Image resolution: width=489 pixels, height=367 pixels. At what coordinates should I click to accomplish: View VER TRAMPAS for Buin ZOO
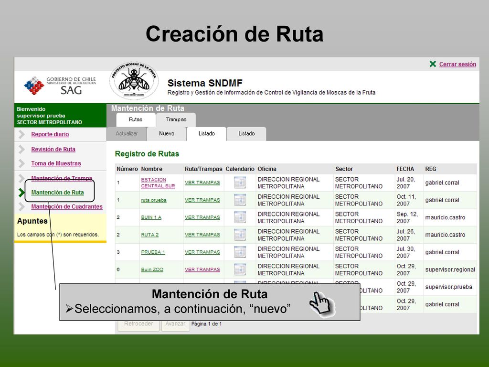tap(202, 270)
